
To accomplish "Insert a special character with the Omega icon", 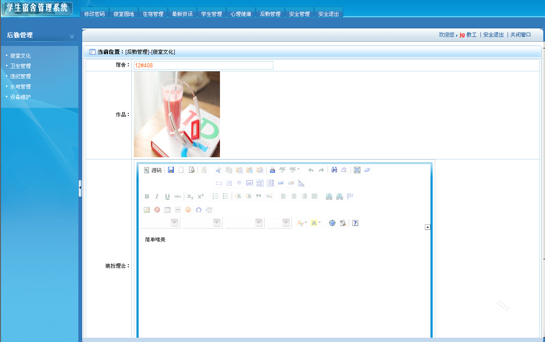I will tap(198, 210).
